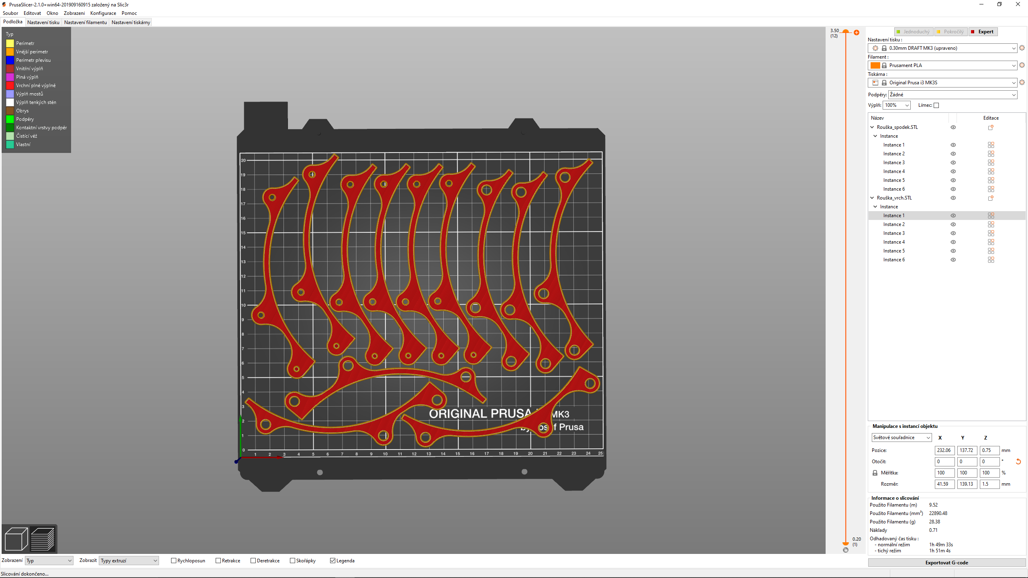Image resolution: width=1028 pixels, height=578 pixels.
Task: Click separate icon for vrch Instance 1
Action: click(x=991, y=216)
